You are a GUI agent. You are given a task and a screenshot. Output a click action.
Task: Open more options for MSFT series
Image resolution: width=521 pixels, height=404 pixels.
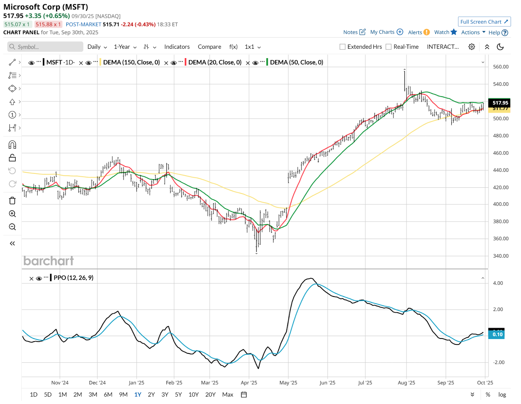click(x=39, y=61)
